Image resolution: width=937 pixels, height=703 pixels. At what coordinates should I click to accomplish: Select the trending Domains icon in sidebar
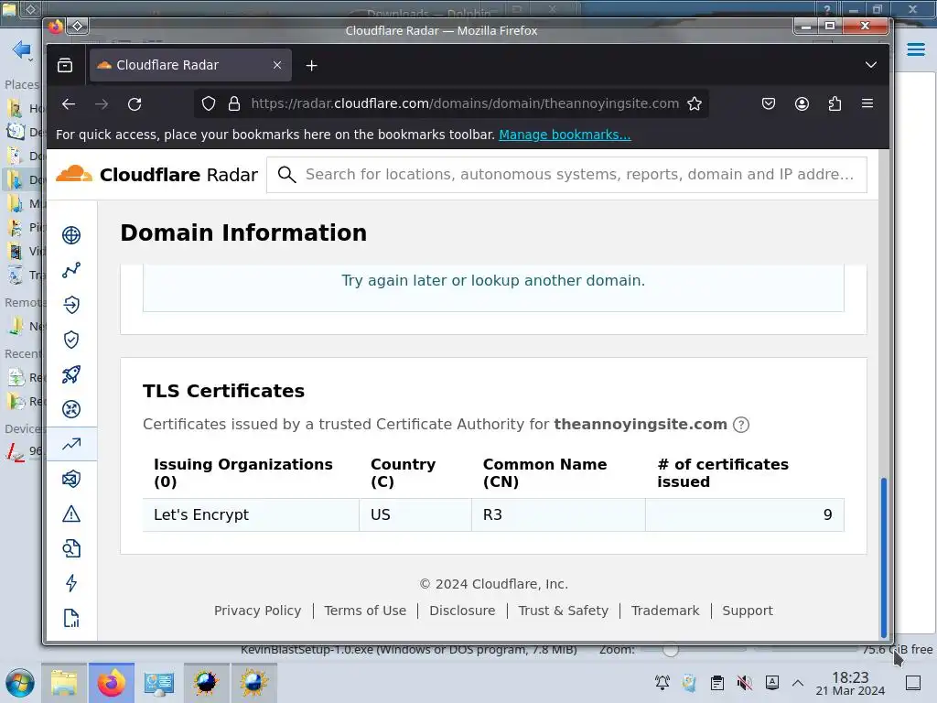tap(71, 444)
